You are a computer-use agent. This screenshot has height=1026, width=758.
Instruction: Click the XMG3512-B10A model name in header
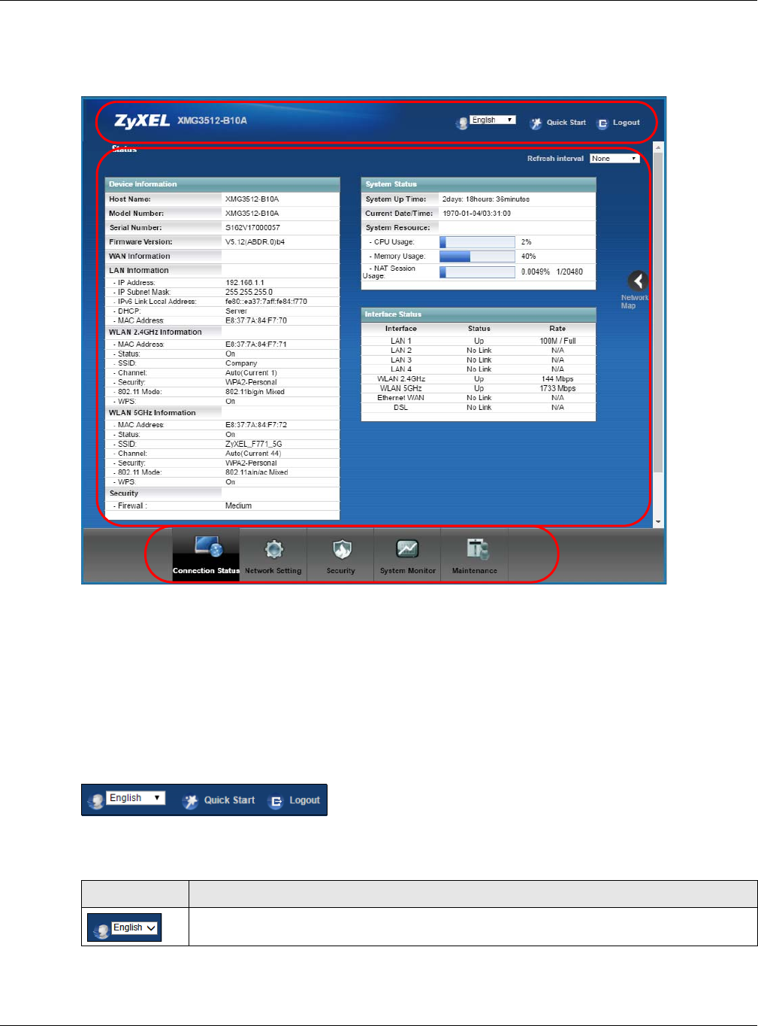213,120
